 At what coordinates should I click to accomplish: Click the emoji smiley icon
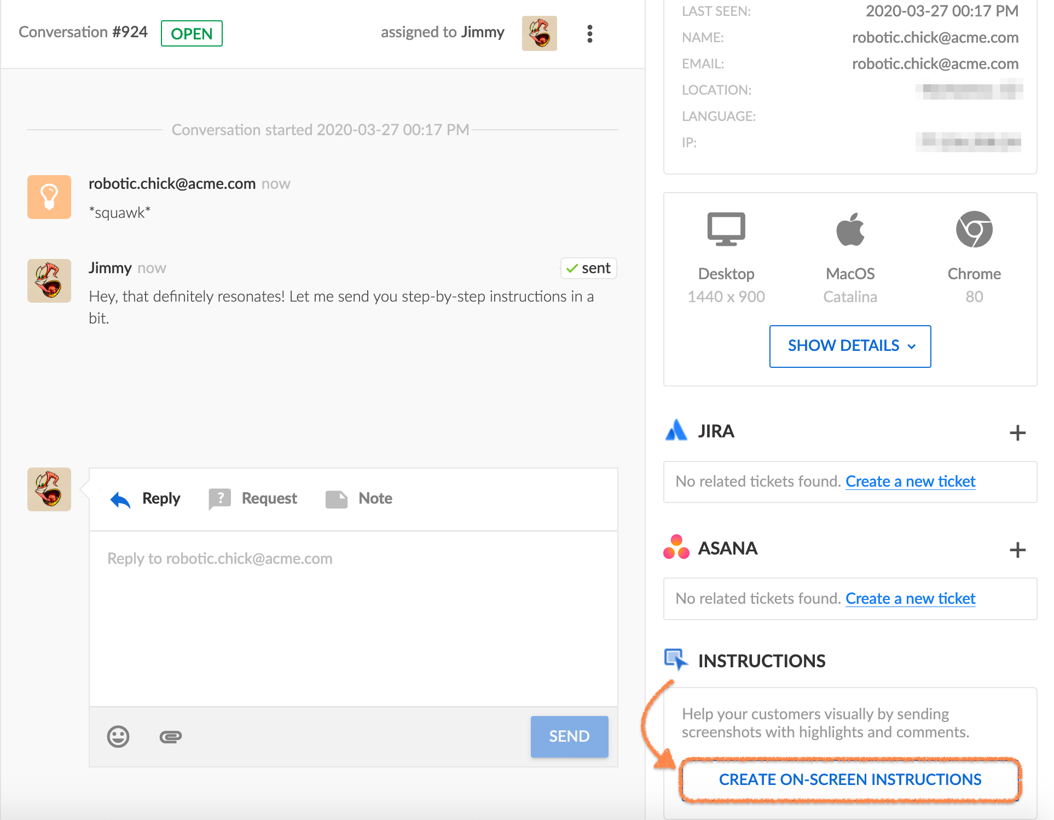(x=118, y=736)
